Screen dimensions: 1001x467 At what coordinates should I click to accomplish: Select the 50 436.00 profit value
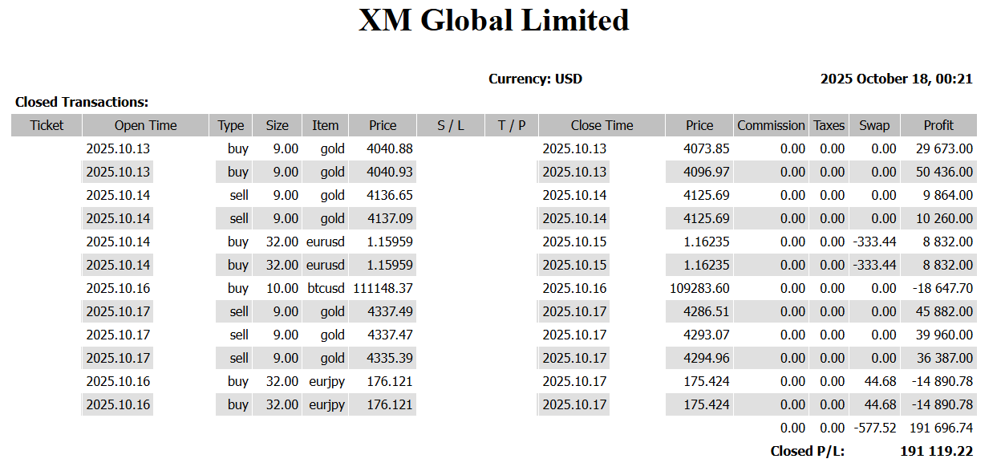[943, 172]
